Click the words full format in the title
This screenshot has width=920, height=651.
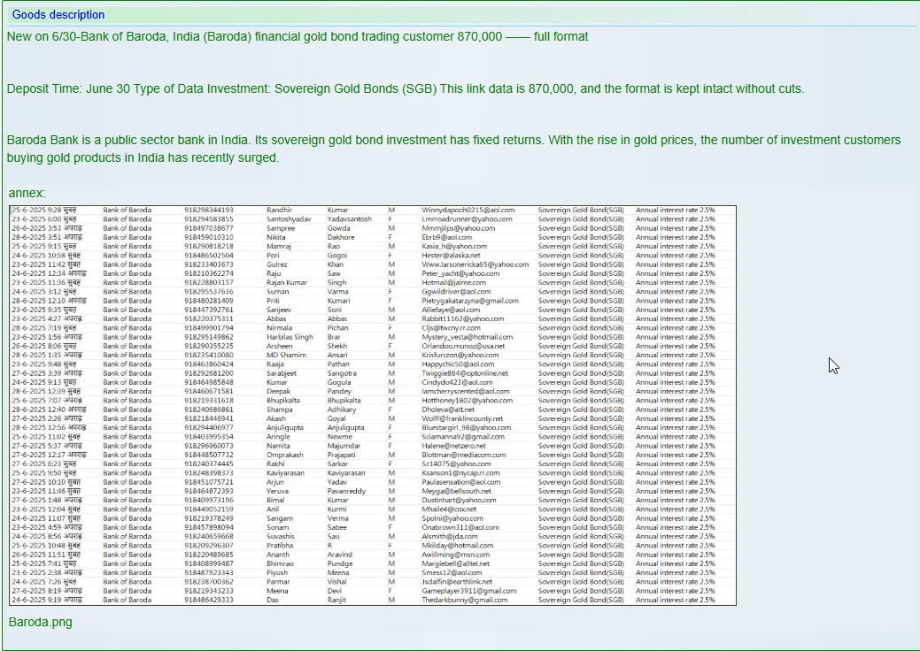point(561,36)
